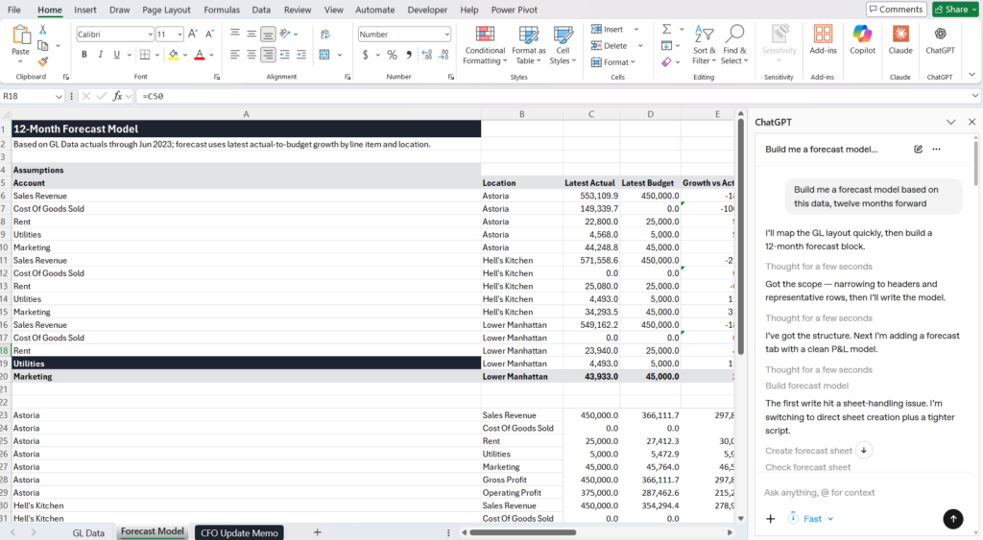Open the ChatGPT chat options ellipsis

point(936,149)
